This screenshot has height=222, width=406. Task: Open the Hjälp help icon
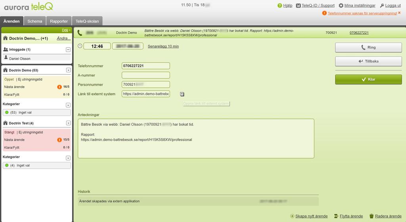[x=280, y=6]
